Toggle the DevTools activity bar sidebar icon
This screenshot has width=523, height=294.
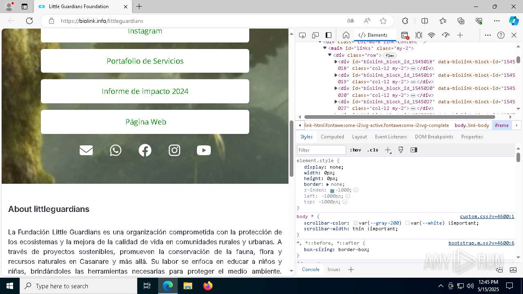click(329, 35)
